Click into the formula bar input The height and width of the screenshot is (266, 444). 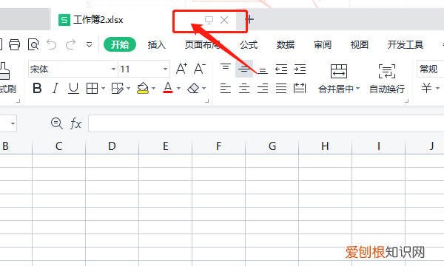(x=266, y=123)
